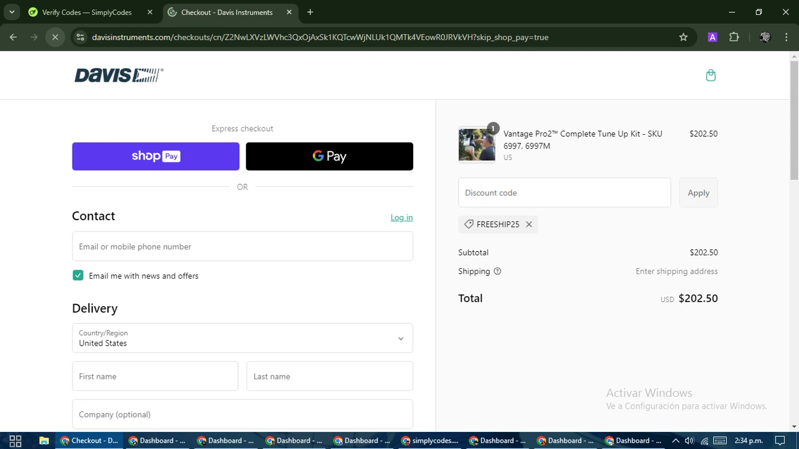This screenshot has width=799, height=449.
Task: Click the Vantage Pro2 product thumbnail
Action: (477, 144)
